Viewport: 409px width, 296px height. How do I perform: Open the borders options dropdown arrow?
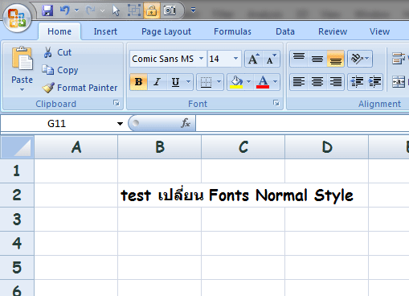point(219,82)
